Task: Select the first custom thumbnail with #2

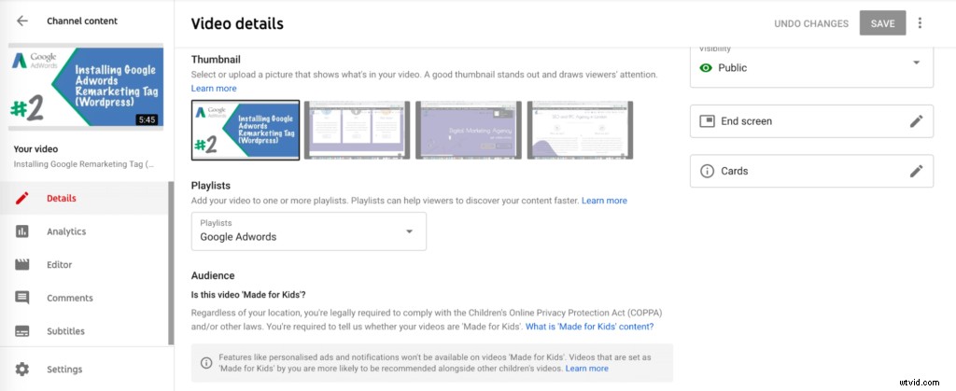Action: 246,130
